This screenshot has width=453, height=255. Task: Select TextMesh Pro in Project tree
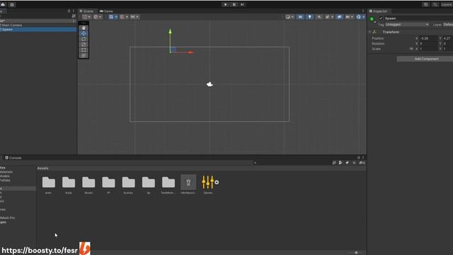point(8,217)
